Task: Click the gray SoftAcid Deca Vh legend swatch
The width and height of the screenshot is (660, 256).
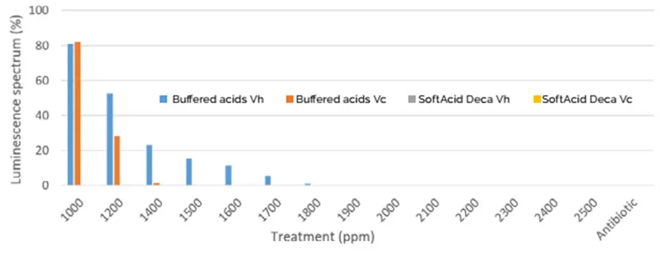Action: click(411, 99)
